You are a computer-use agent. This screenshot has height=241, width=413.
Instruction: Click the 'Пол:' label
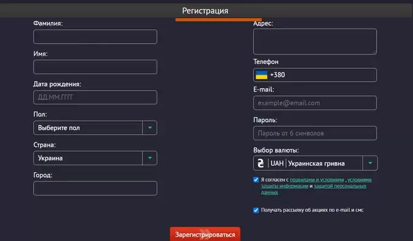click(x=40, y=115)
